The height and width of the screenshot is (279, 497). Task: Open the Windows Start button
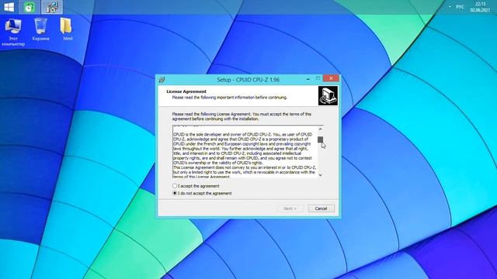(x=9, y=7)
